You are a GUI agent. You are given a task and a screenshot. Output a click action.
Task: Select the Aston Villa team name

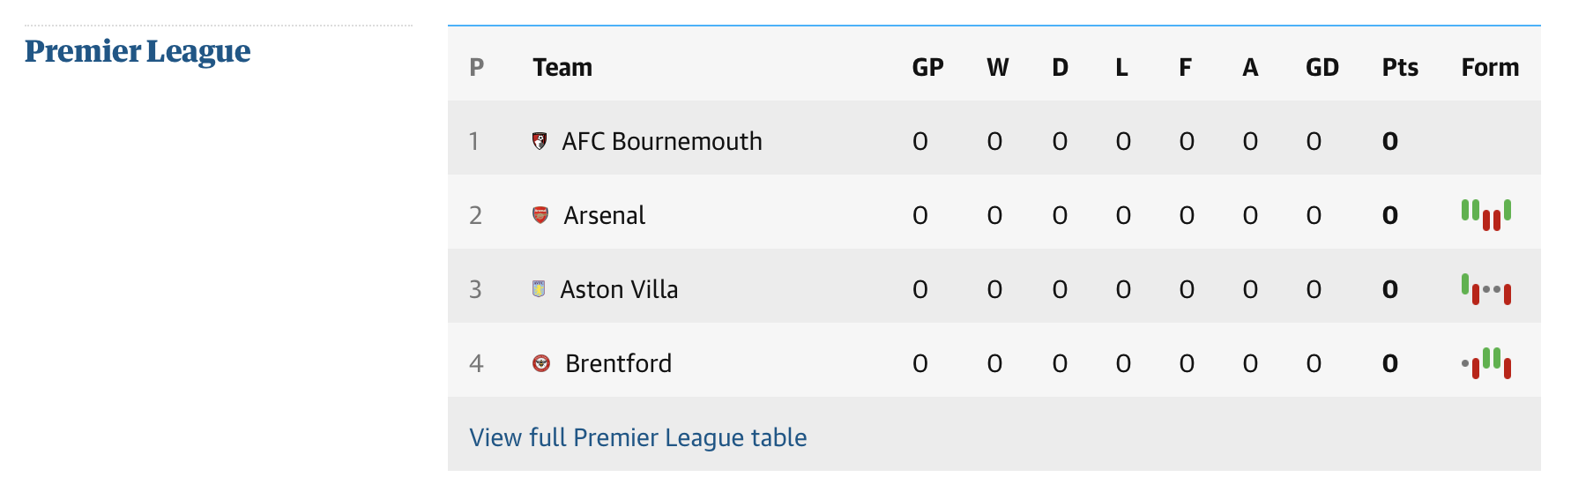tap(619, 289)
